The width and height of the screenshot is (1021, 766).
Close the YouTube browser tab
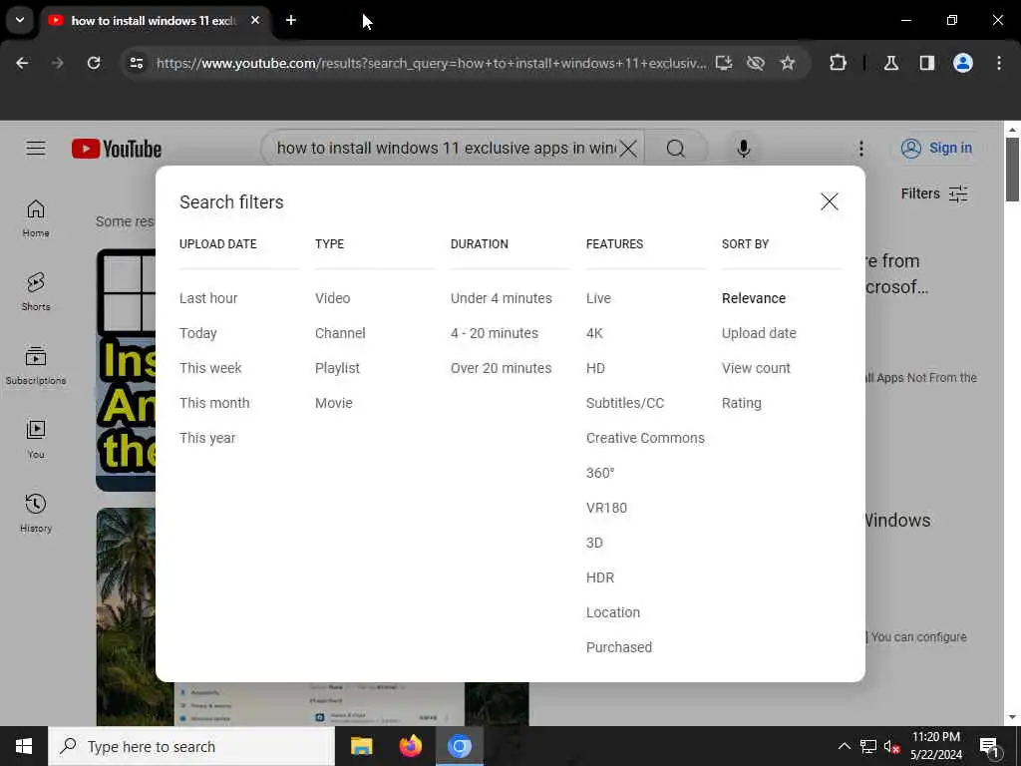(x=255, y=20)
